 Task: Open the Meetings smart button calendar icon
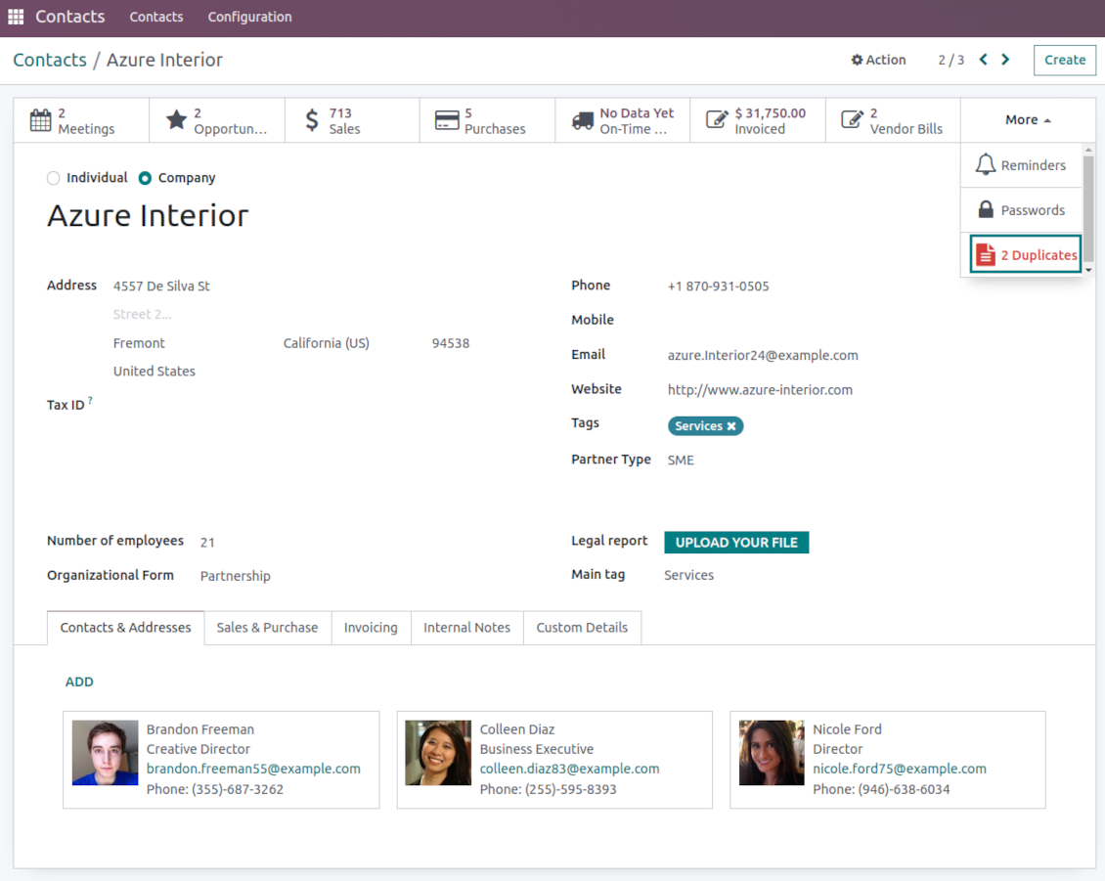tap(41, 119)
